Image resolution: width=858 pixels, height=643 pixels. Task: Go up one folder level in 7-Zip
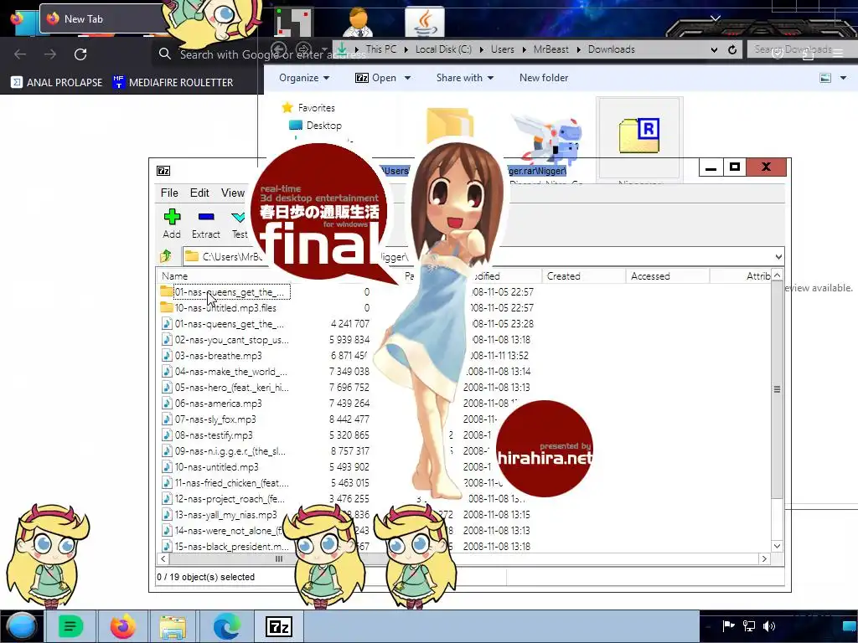tap(166, 256)
